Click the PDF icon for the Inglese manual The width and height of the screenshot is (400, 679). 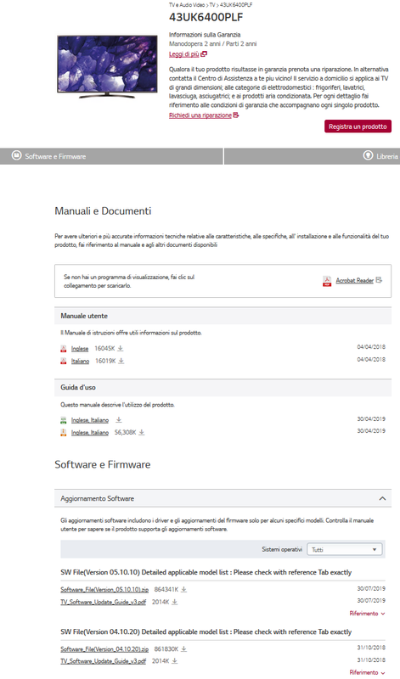point(64,349)
